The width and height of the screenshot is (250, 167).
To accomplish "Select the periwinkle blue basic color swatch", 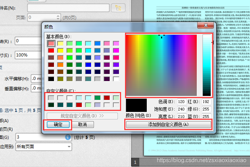I will (97, 58).
